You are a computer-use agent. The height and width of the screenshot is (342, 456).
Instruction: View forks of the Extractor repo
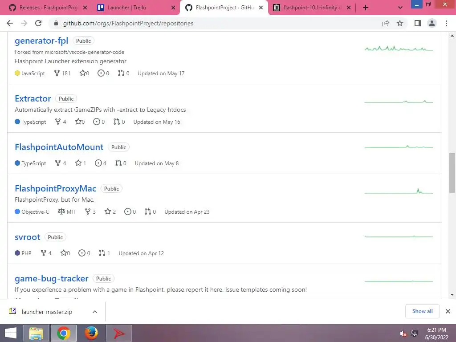click(61, 122)
